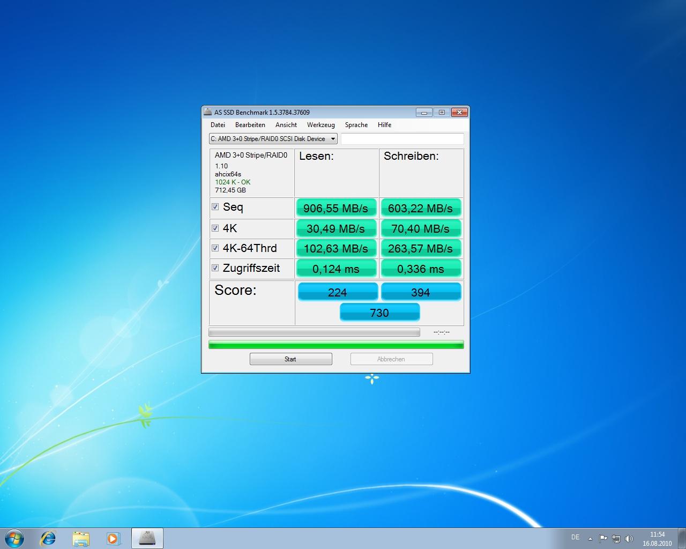Click the ahcix64s driver name

[x=228, y=174]
